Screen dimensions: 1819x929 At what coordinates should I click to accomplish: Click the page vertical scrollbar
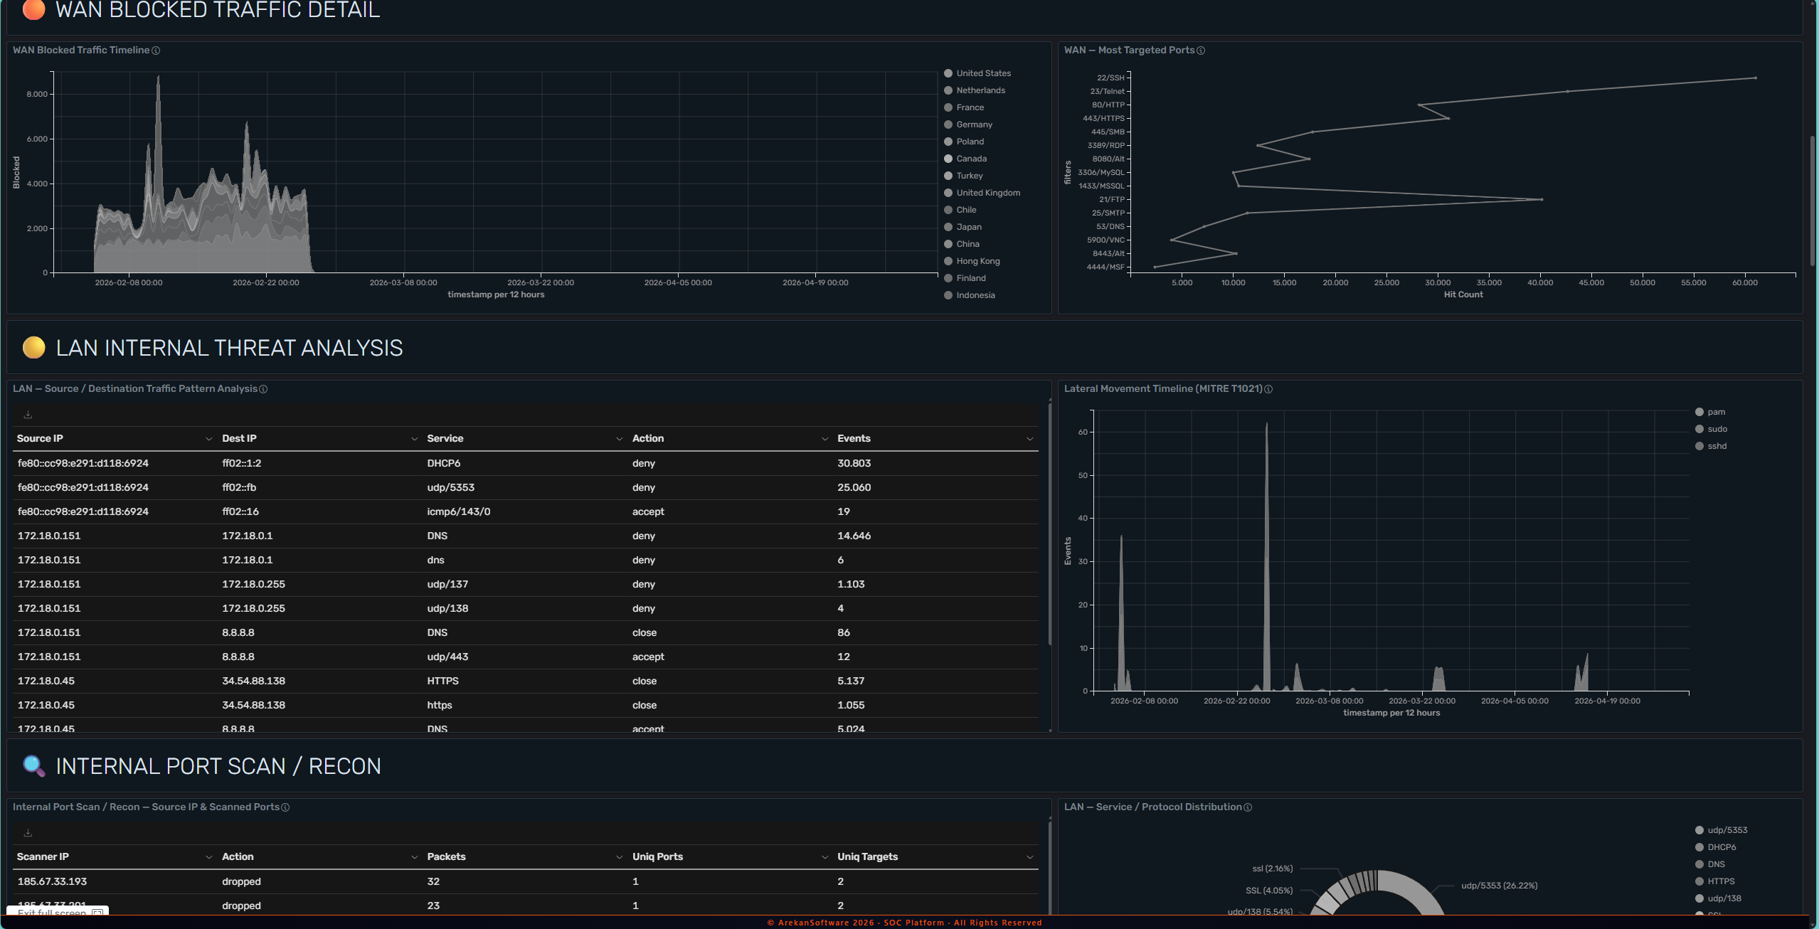[1813, 201]
